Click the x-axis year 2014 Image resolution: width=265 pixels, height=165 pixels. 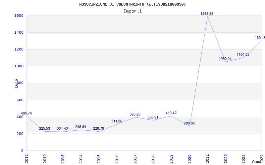click(81, 159)
